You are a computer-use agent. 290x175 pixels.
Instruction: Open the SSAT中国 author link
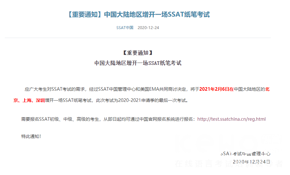pos(125,28)
